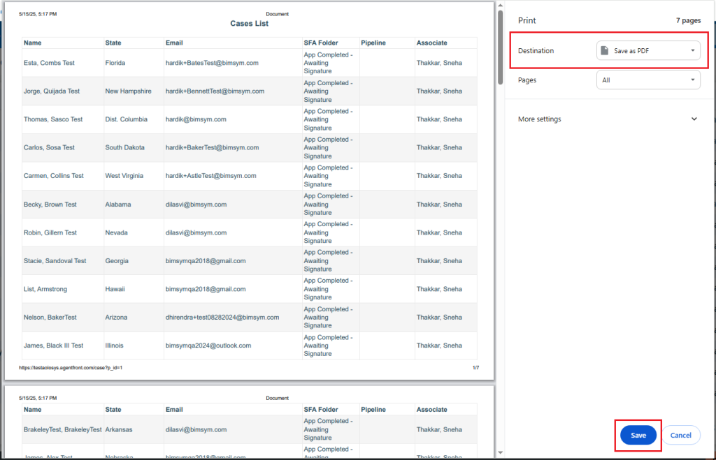Expand More settings chevron
Image resolution: width=716 pixels, height=460 pixels.
pyautogui.click(x=694, y=119)
